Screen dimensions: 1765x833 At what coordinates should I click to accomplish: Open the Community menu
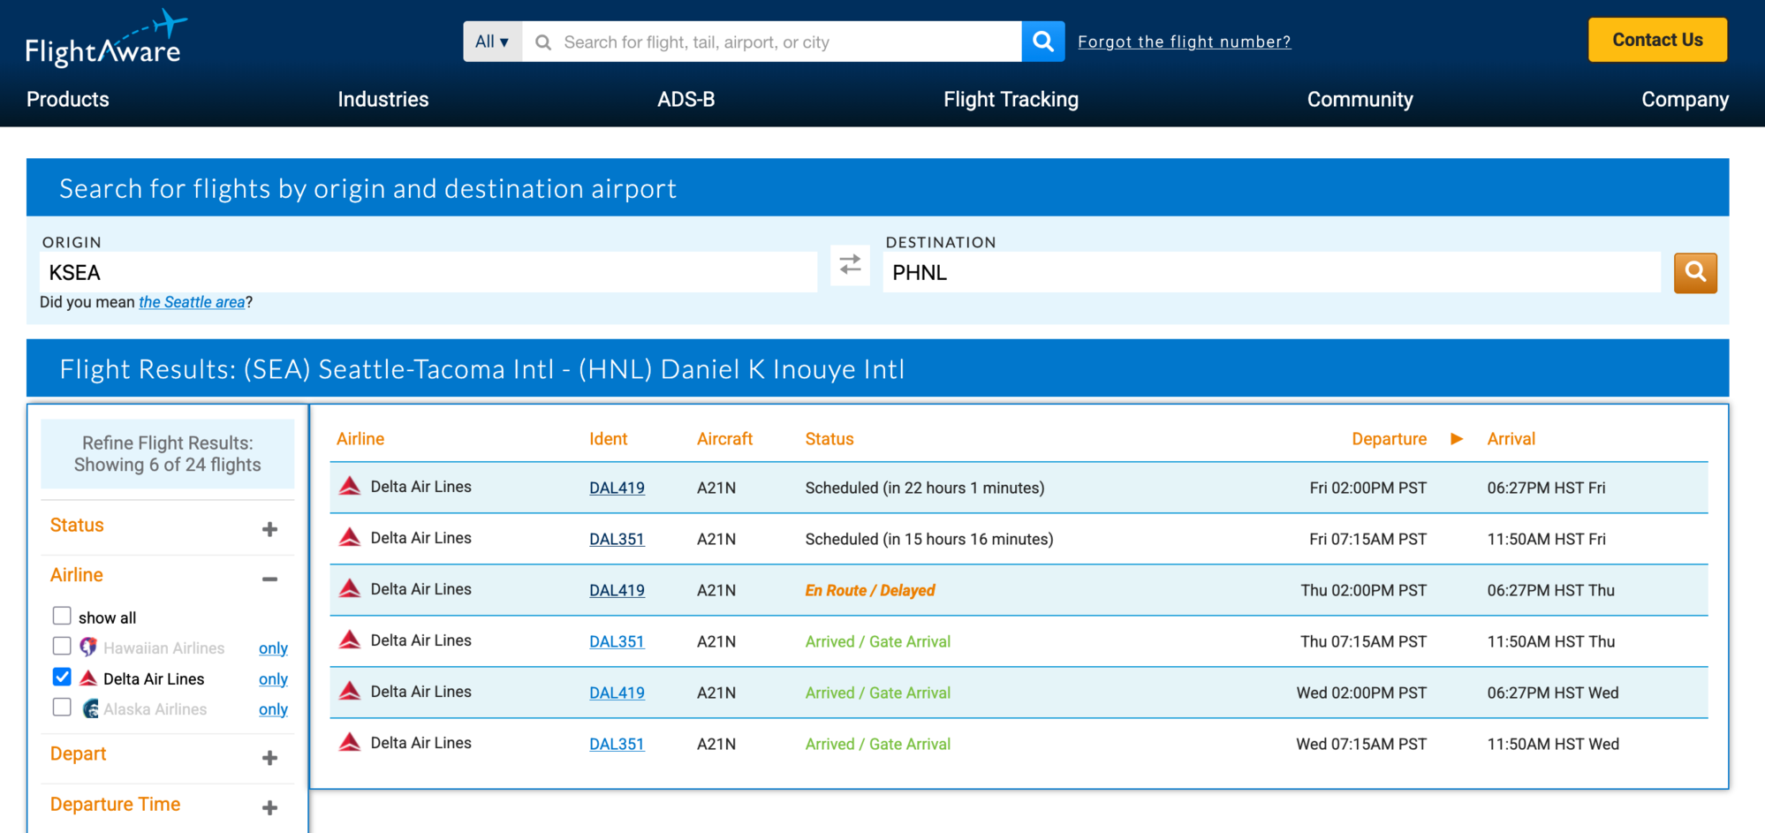tap(1360, 99)
